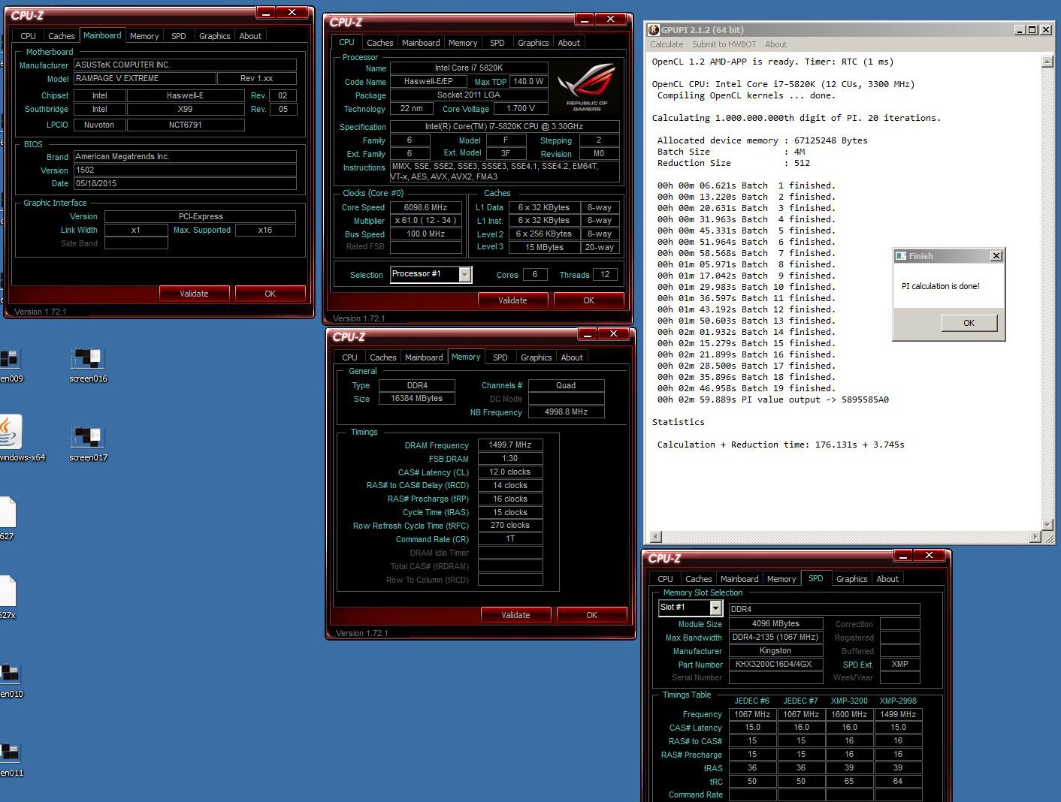Click OK in CPU tab window
This screenshot has height=802, width=1061.
coord(588,300)
